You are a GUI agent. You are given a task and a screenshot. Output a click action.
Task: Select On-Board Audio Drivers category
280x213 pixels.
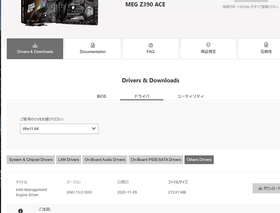pos(105,160)
